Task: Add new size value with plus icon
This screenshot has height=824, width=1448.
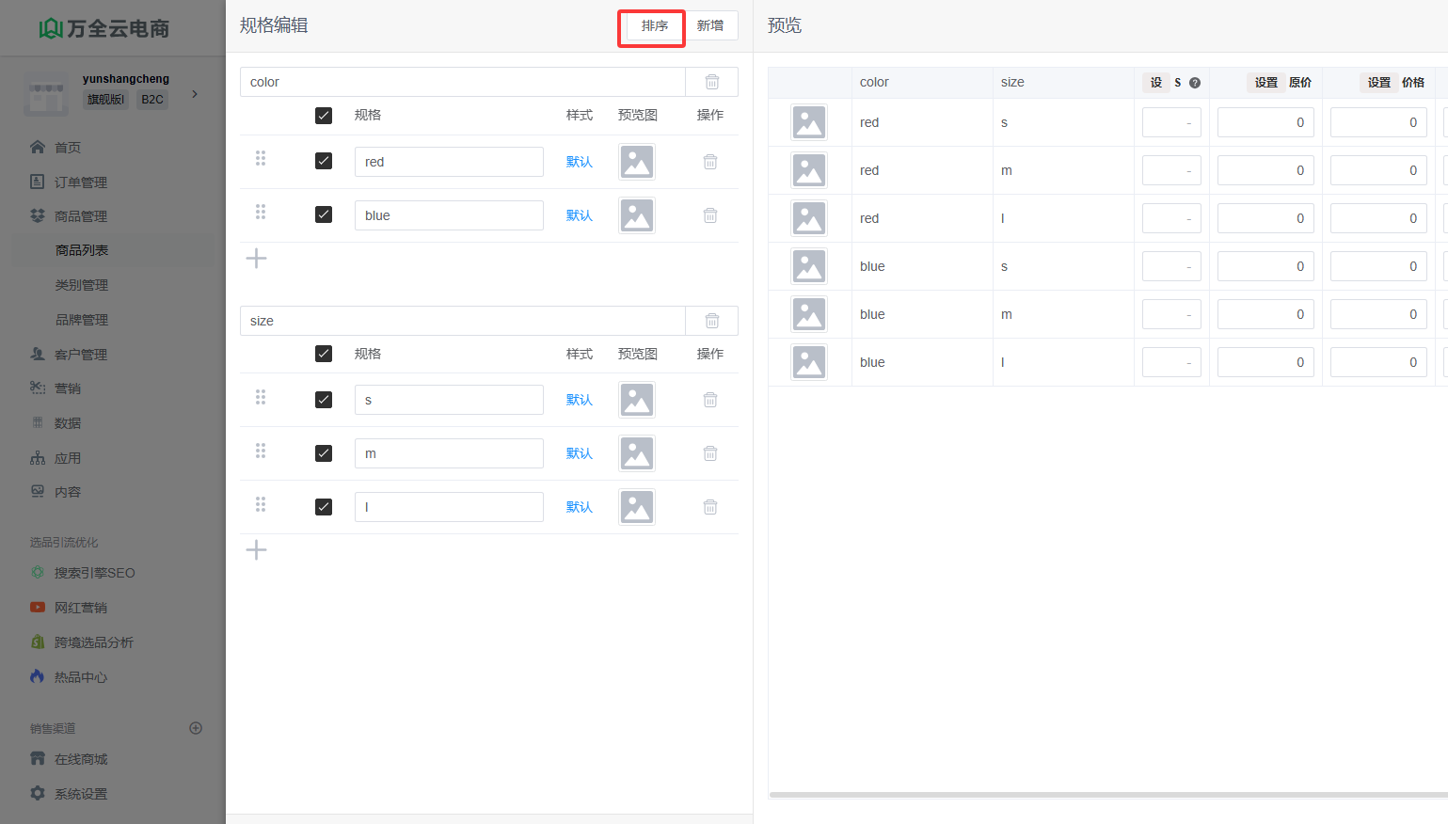Action: pos(256,550)
